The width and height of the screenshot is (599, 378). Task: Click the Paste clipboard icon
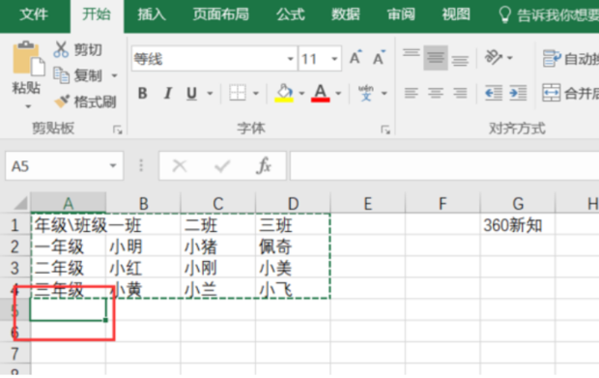(x=28, y=58)
